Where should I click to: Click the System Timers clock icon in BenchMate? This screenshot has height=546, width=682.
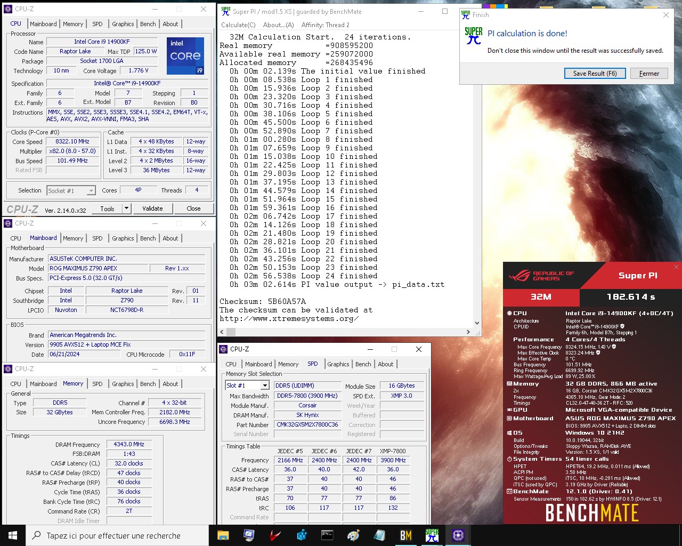509,459
